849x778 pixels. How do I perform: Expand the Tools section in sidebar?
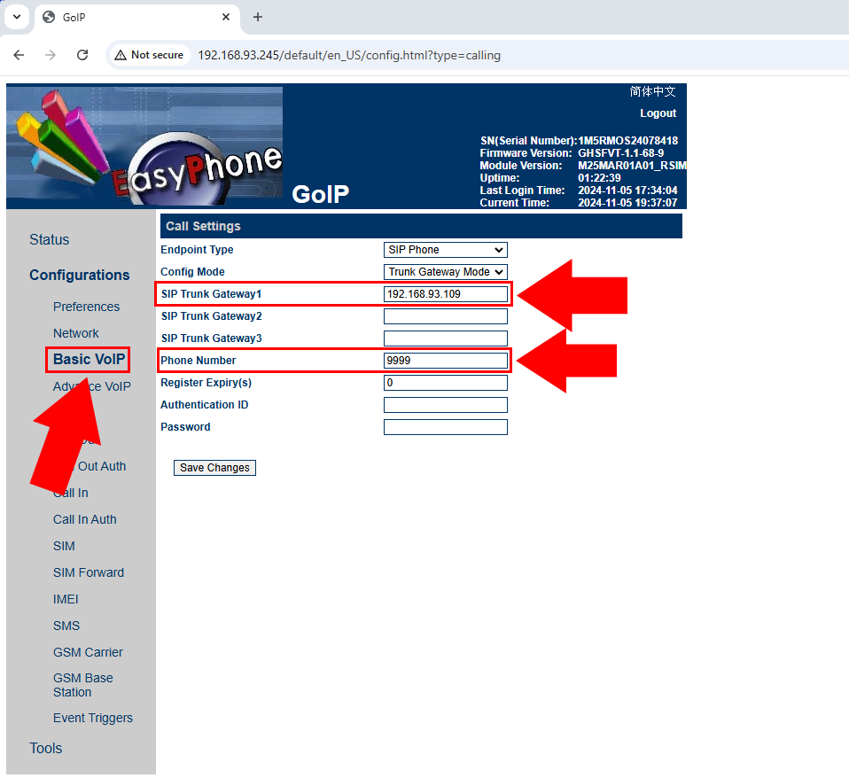click(x=46, y=748)
